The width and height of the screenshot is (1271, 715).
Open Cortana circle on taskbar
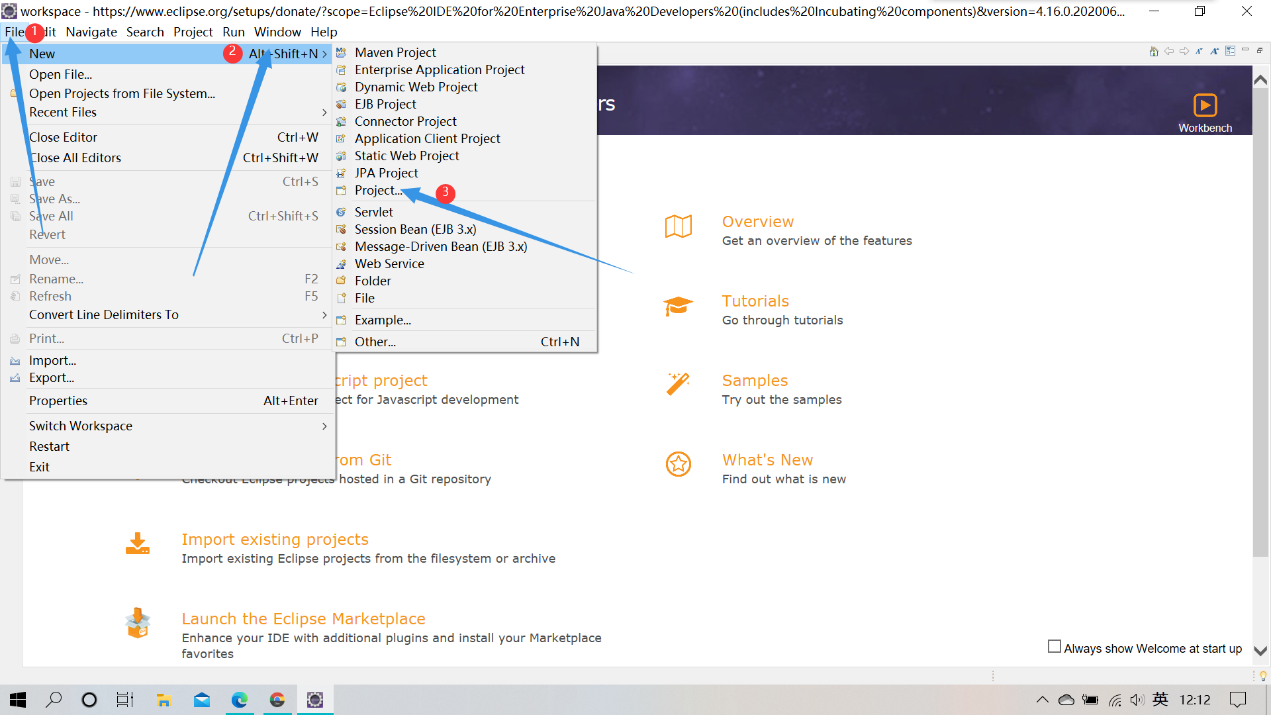coord(89,700)
